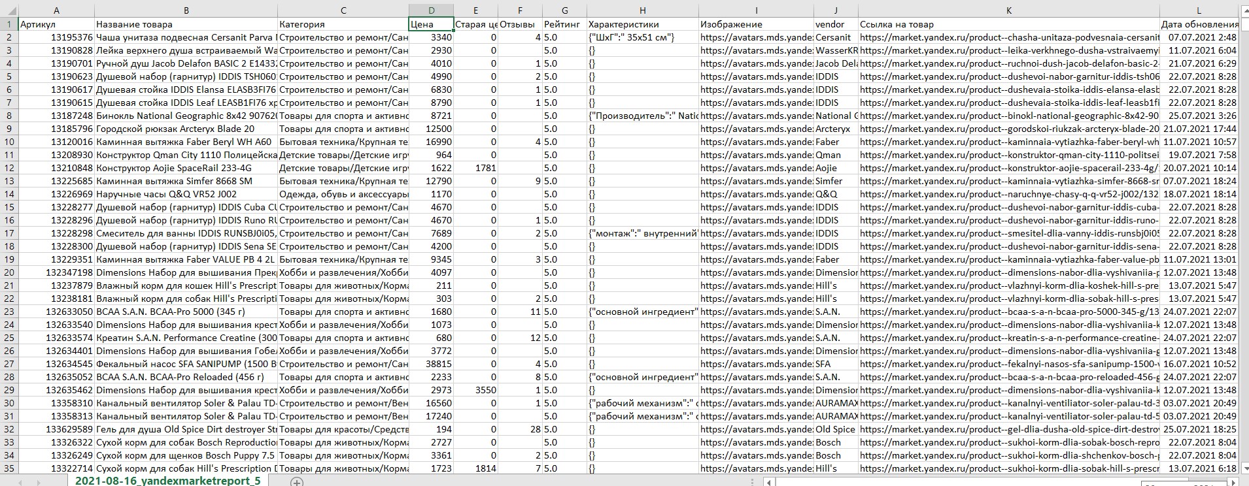Open the product link for gorodskoi-riukzak-arcteryx-blade

pos(1009,129)
